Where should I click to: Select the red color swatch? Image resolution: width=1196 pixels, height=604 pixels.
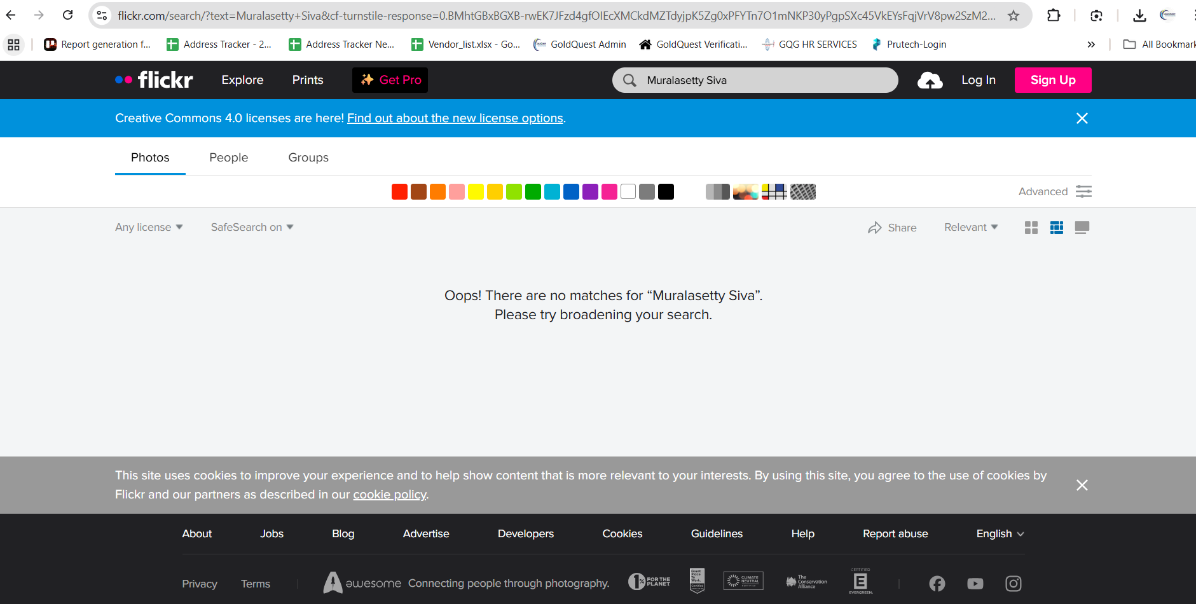(x=399, y=191)
